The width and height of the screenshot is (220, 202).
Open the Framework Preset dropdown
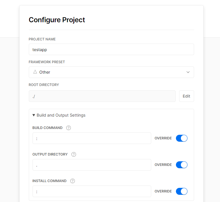[111, 72]
